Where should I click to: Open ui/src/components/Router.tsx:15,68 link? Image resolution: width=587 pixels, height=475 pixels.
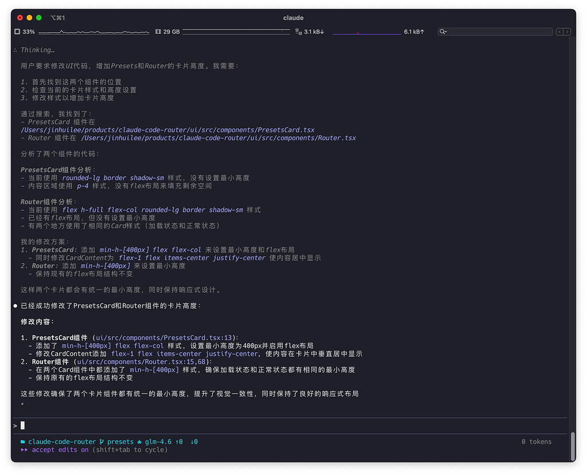(141, 362)
